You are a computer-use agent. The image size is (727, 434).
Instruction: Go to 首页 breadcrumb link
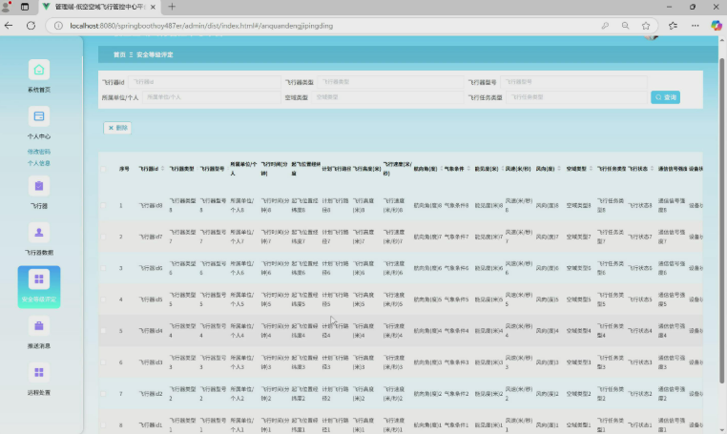pyautogui.click(x=119, y=54)
